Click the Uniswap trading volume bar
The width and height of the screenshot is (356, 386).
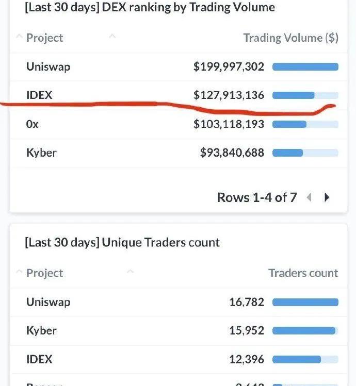(x=305, y=66)
